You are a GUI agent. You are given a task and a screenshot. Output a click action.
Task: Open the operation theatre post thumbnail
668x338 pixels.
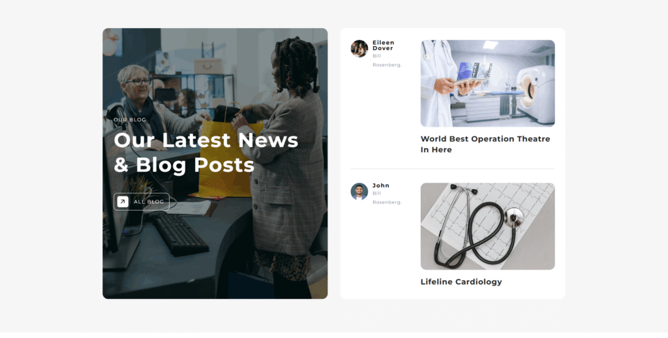487,84
